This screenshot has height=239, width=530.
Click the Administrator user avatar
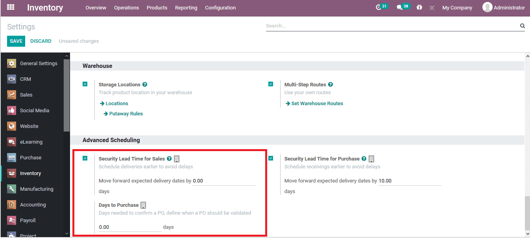coord(488,7)
